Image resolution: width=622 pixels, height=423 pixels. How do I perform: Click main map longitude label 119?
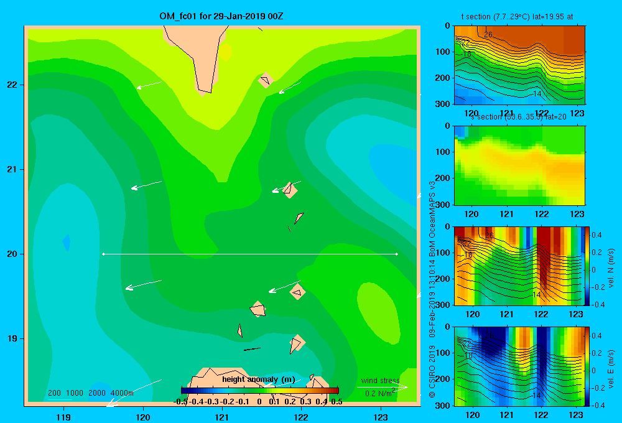tap(63, 417)
